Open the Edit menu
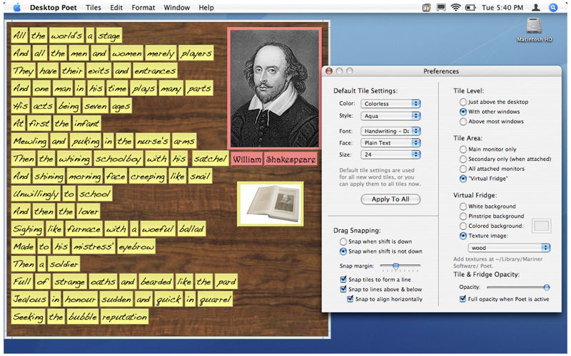Image resolution: width=571 pixels, height=356 pixels. (x=116, y=7)
